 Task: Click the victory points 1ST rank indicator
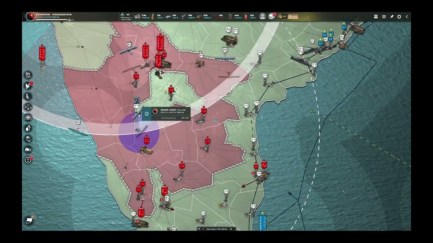pos(126,17)
